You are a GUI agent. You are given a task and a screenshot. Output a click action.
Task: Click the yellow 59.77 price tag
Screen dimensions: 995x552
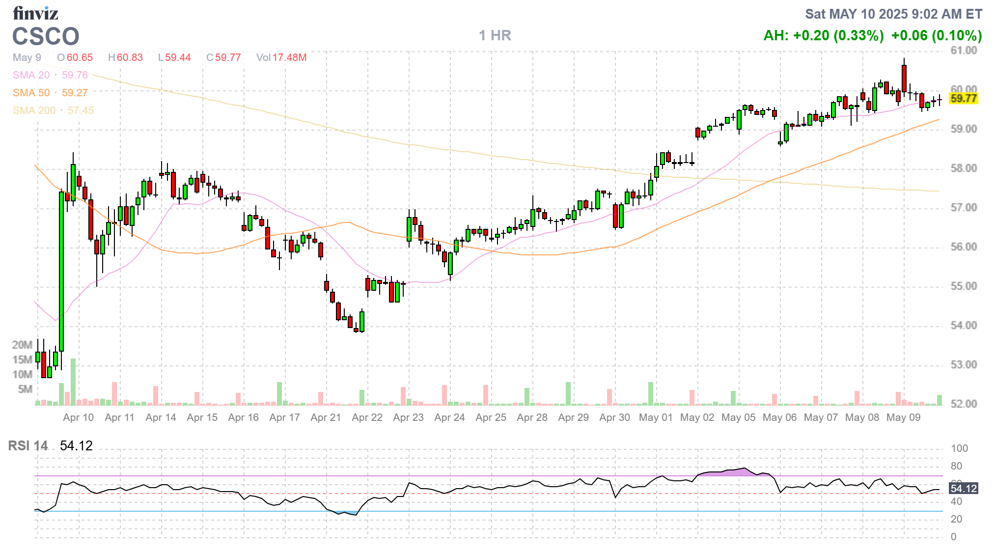(x=963, y=98)
